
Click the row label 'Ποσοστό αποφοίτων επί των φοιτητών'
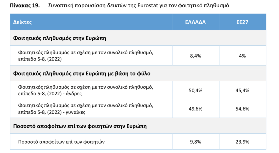click(62, 142)
